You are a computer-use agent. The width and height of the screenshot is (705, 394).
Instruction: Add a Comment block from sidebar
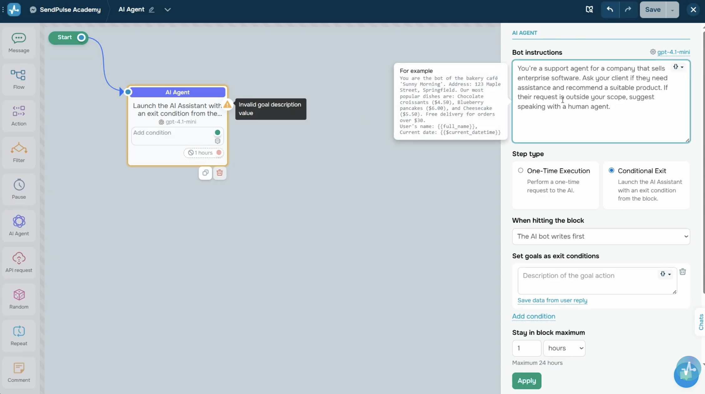[x=19, y=372]
